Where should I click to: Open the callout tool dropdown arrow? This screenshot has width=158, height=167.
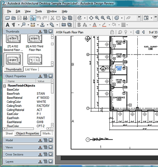point(28,25)
